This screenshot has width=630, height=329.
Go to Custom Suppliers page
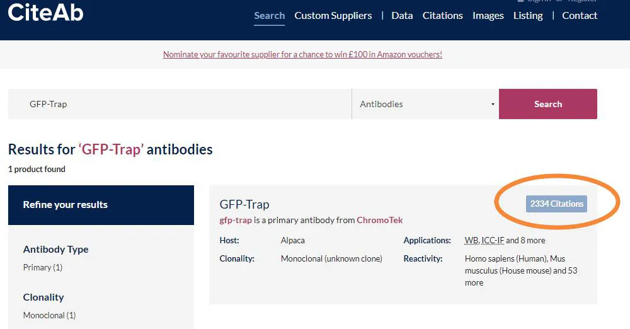(x=333, y=16)
